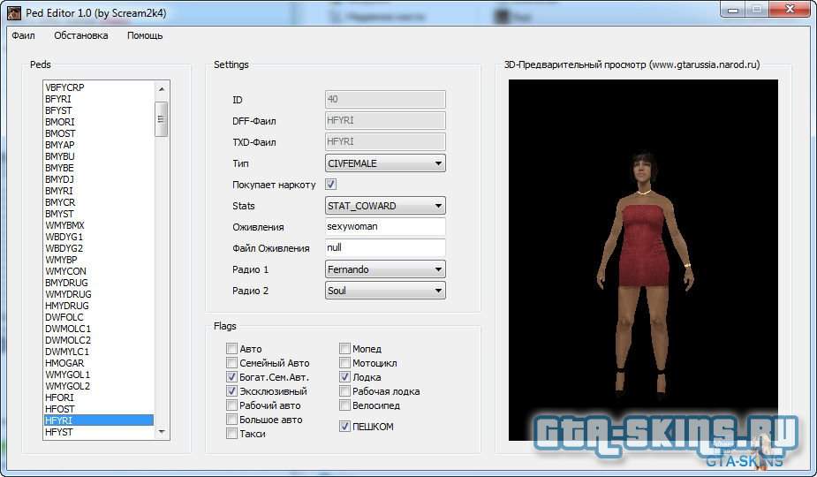
Task: Open the Обстановка menu
Action: tap(80, 35)
